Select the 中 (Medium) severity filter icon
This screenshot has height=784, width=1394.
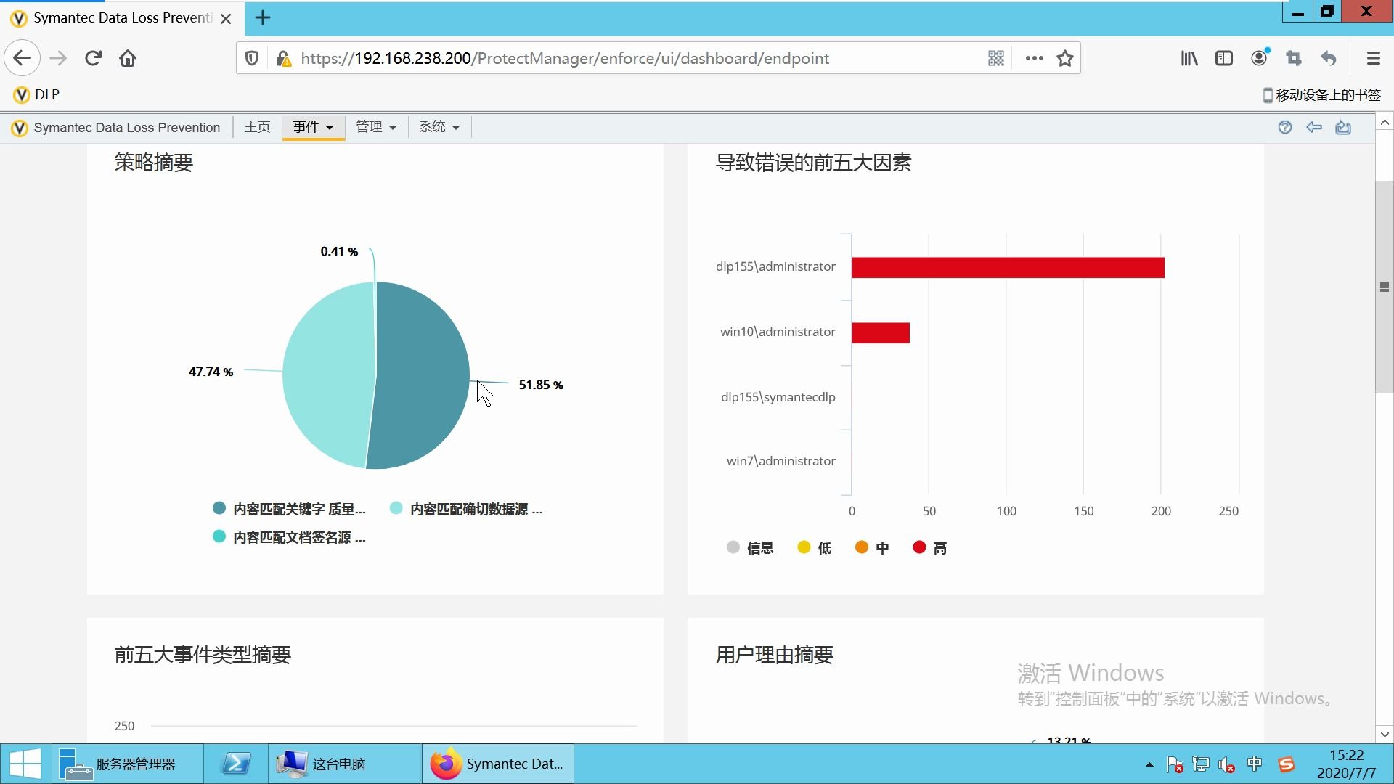(x=860, y=547)
